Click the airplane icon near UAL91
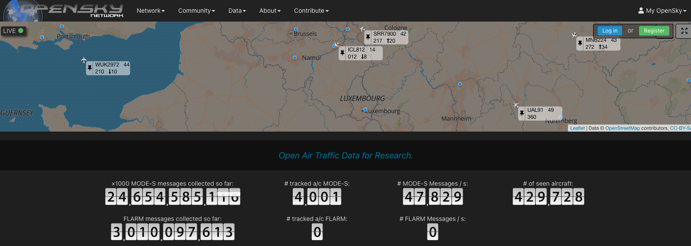 point(516,105)
